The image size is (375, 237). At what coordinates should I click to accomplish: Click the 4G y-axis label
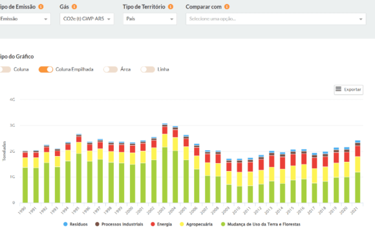(x=12, y=99)
